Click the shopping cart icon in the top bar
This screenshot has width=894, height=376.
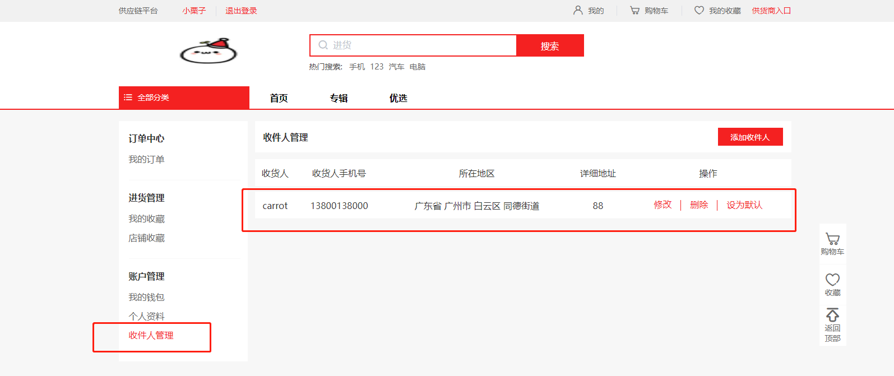[634, 11]
